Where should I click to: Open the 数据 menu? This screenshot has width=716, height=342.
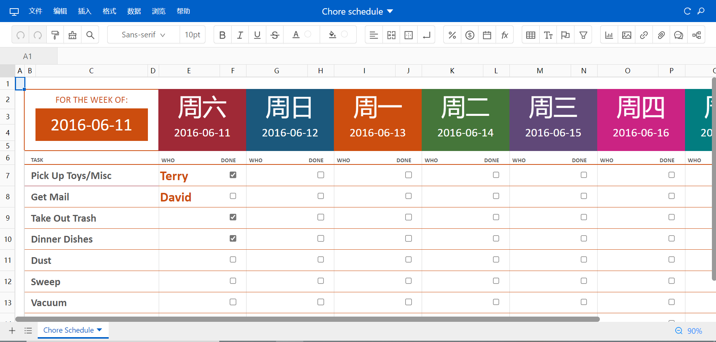point(134,11)
